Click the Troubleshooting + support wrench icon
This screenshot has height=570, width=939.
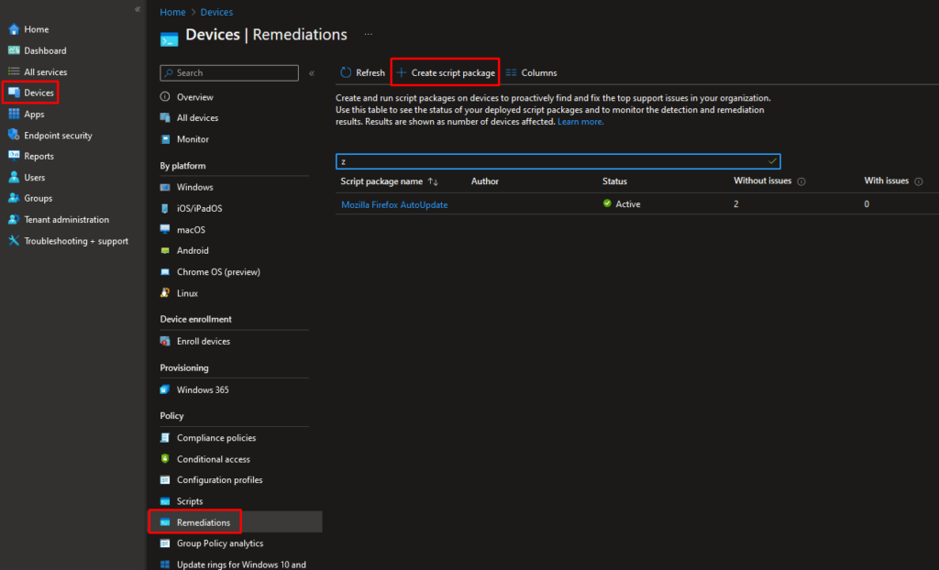coord(14,241)
